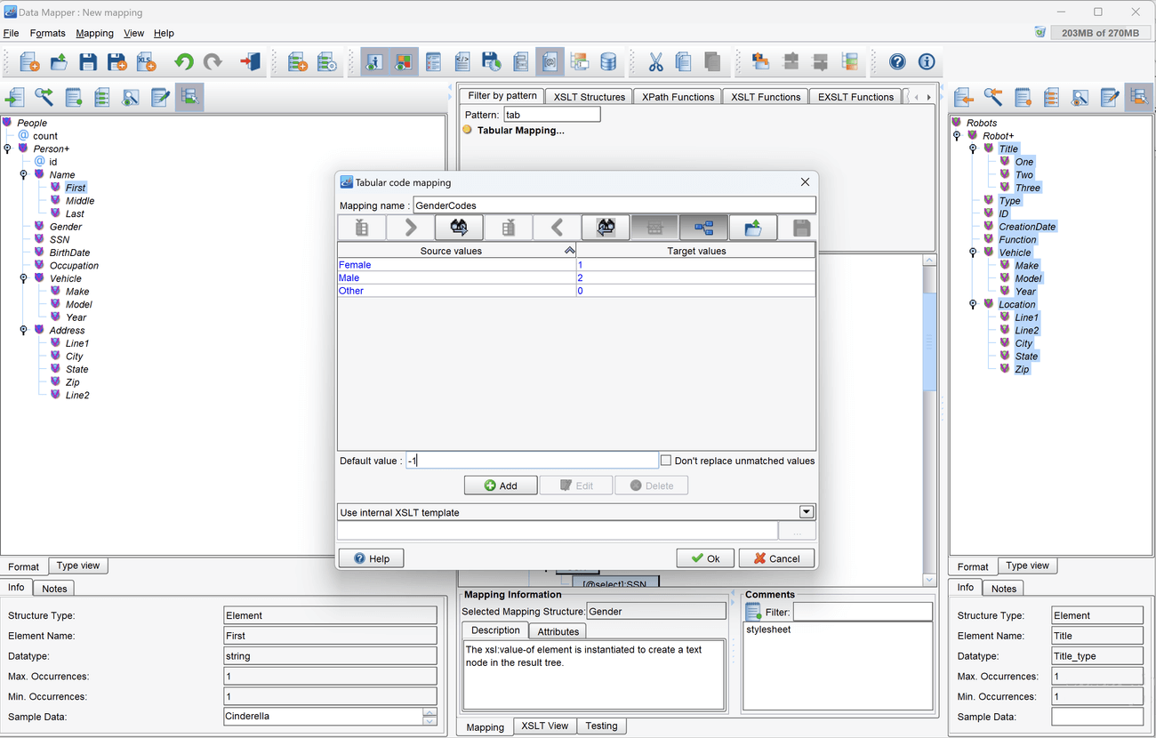This screenshot has width=1156, height=738.
Task: Click folder with green arrow in dialog
Action: (x=753, y=228)
